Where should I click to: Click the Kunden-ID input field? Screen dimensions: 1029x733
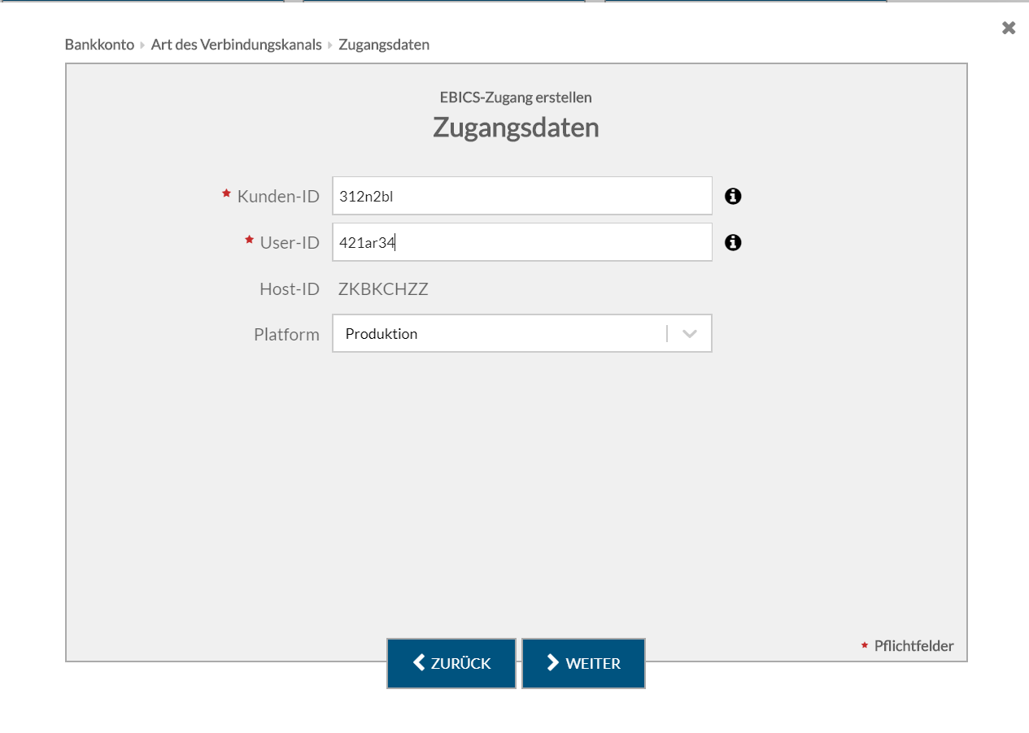522,196
